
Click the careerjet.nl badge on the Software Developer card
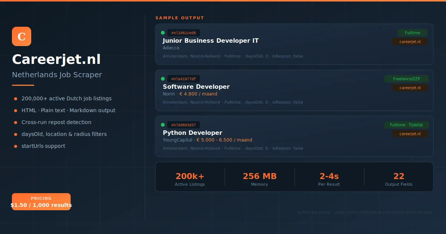(x=410, y=88)
